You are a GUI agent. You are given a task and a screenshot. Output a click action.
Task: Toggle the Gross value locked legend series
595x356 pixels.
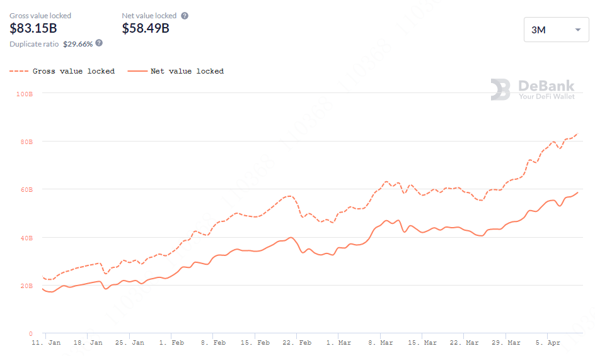(62, 71)
